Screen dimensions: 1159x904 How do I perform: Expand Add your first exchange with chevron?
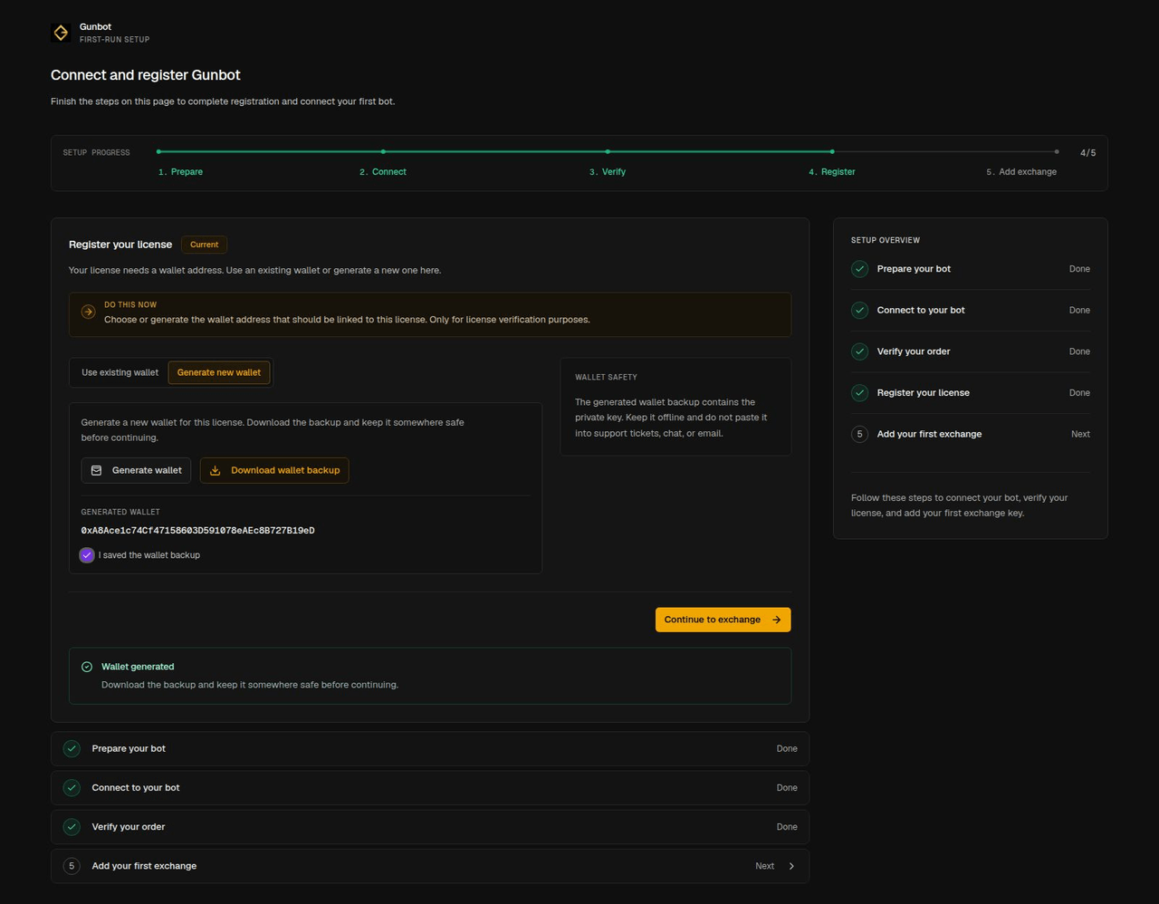tap(791, 866)
